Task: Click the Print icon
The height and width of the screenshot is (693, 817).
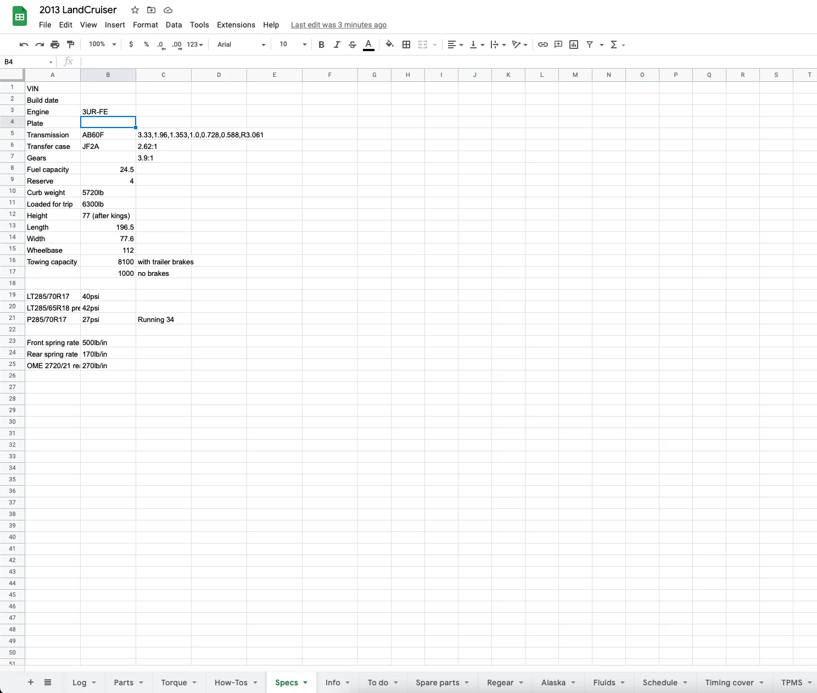Action: click(55, 45)
